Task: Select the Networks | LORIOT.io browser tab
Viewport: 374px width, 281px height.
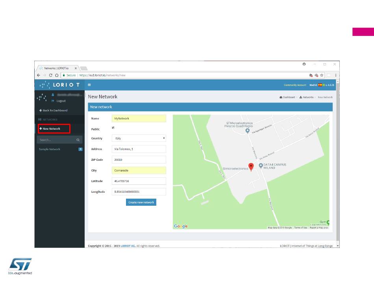Action: (x=57, y=68)
